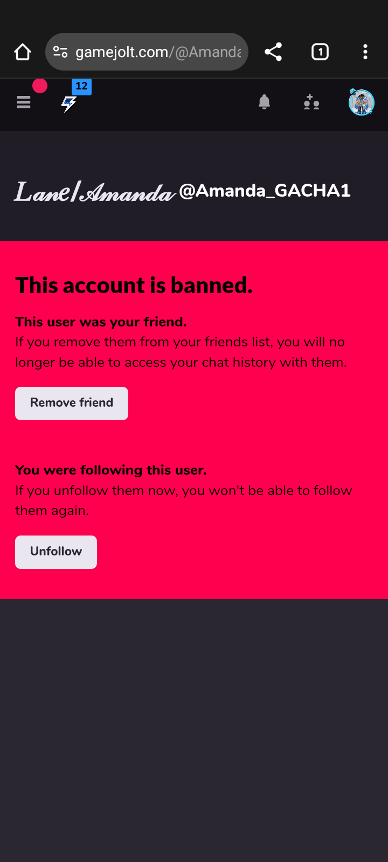The image size is (388, 862).
Task: Open your user avatar menu
Action: point(361,102)
